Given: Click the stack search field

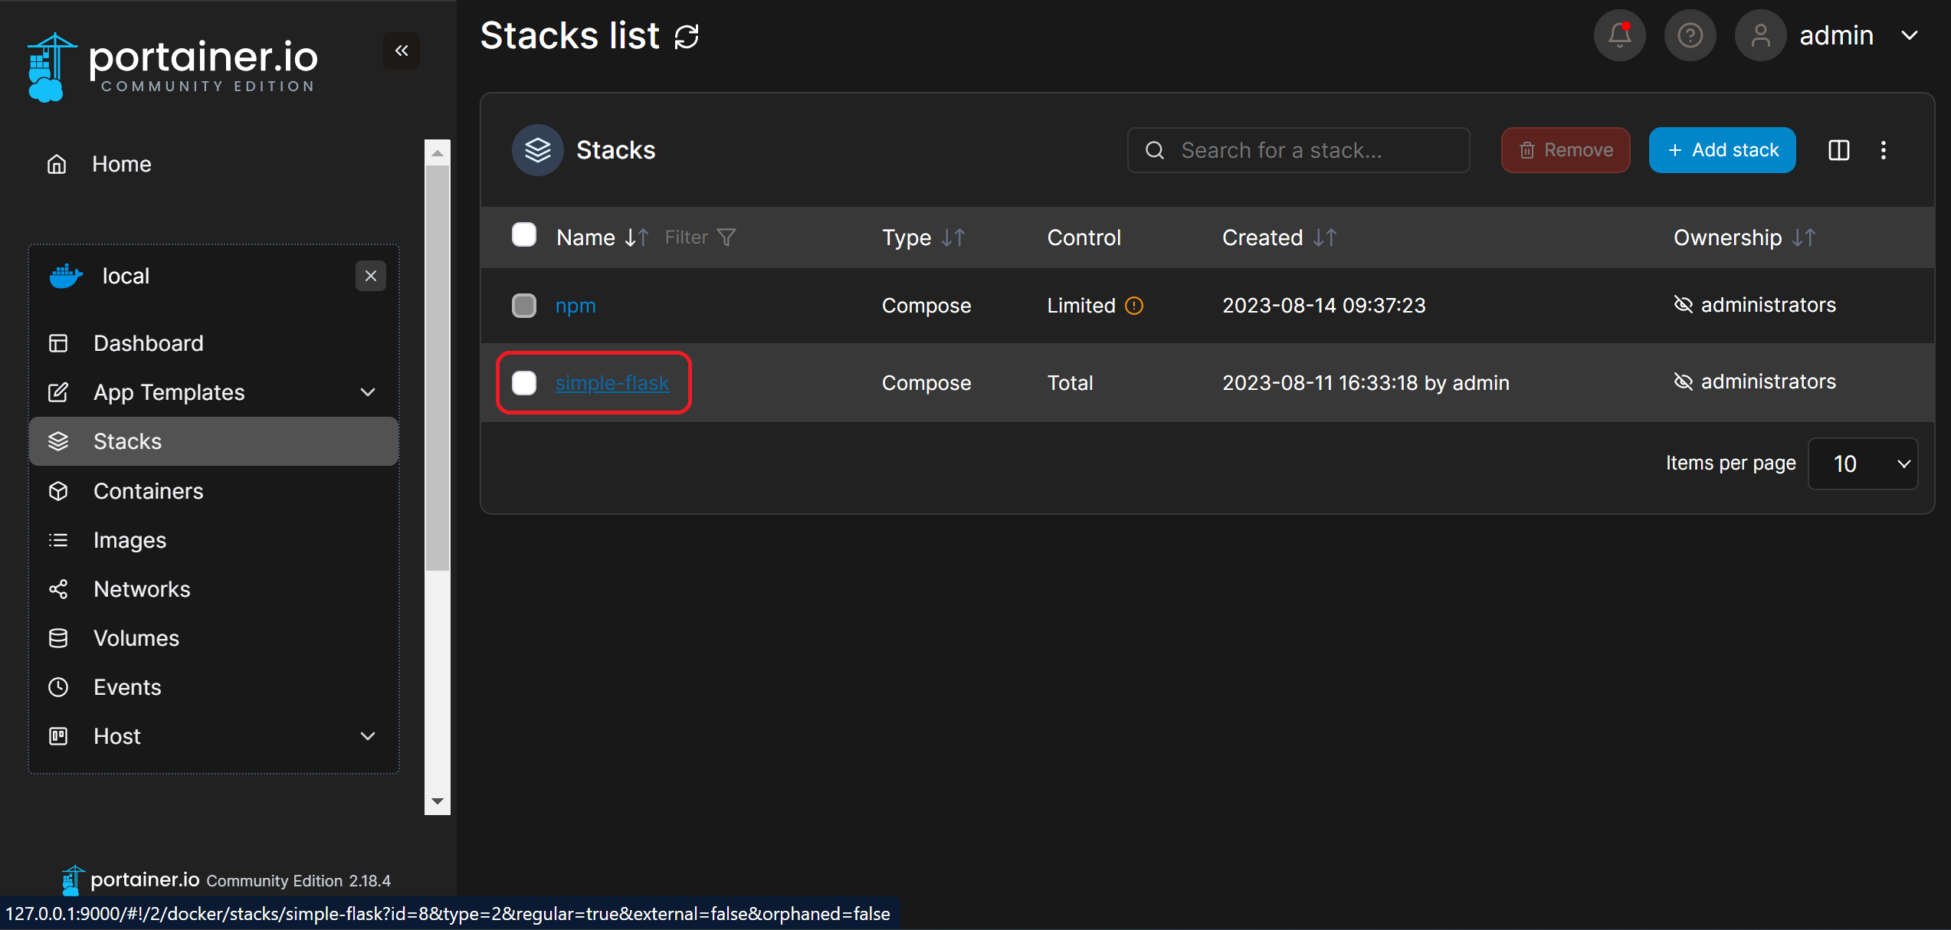Looking at the screenshot, I should [x=1298, y=150].
